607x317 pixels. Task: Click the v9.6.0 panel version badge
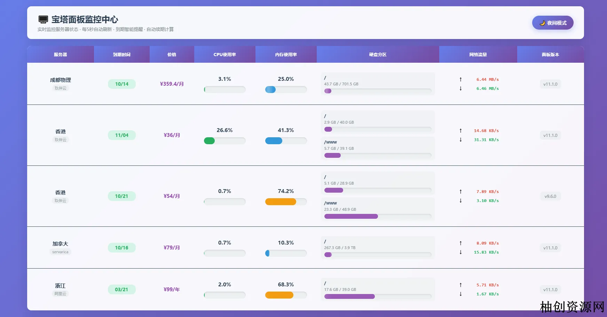point(550,196)
